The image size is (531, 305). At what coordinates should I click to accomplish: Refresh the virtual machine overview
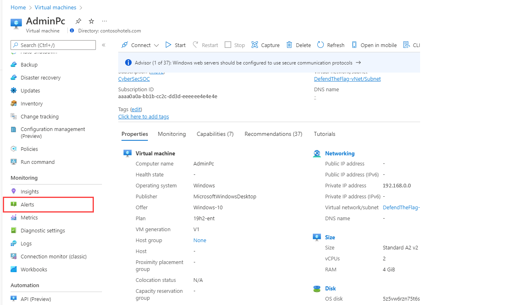pos(331,45)
